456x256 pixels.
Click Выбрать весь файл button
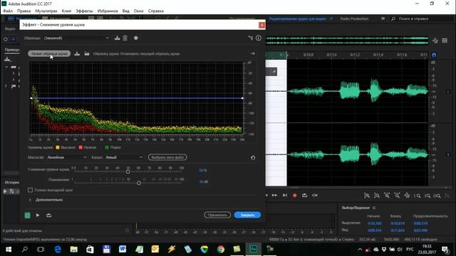pos(167,157)
